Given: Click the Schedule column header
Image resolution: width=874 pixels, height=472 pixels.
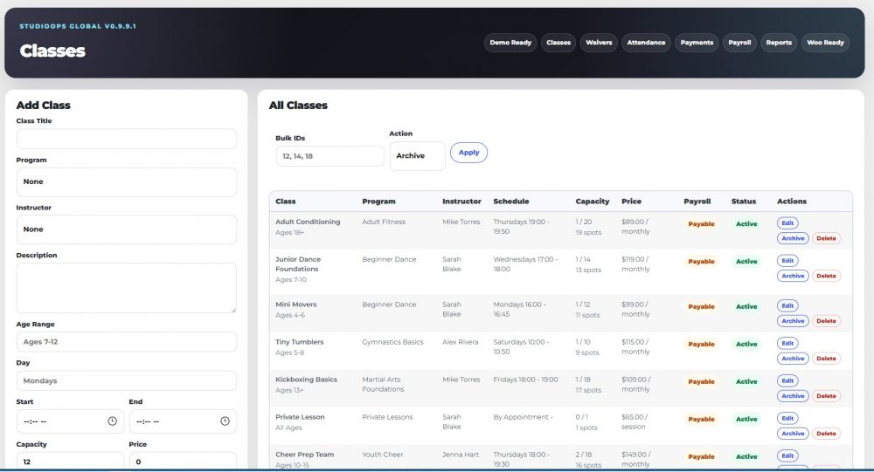Looking at the screenshot, I should (511, 202).
